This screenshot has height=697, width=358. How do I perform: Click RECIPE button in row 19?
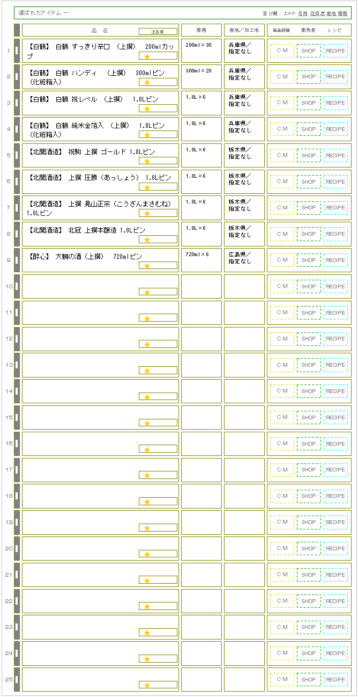pyautogui.click(x=335, y=522)
